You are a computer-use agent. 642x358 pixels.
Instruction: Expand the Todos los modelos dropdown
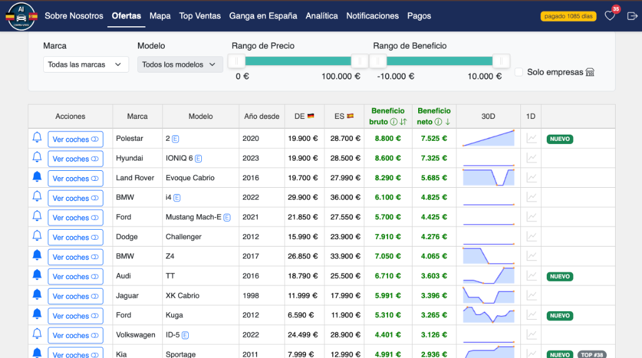[179, 64]
